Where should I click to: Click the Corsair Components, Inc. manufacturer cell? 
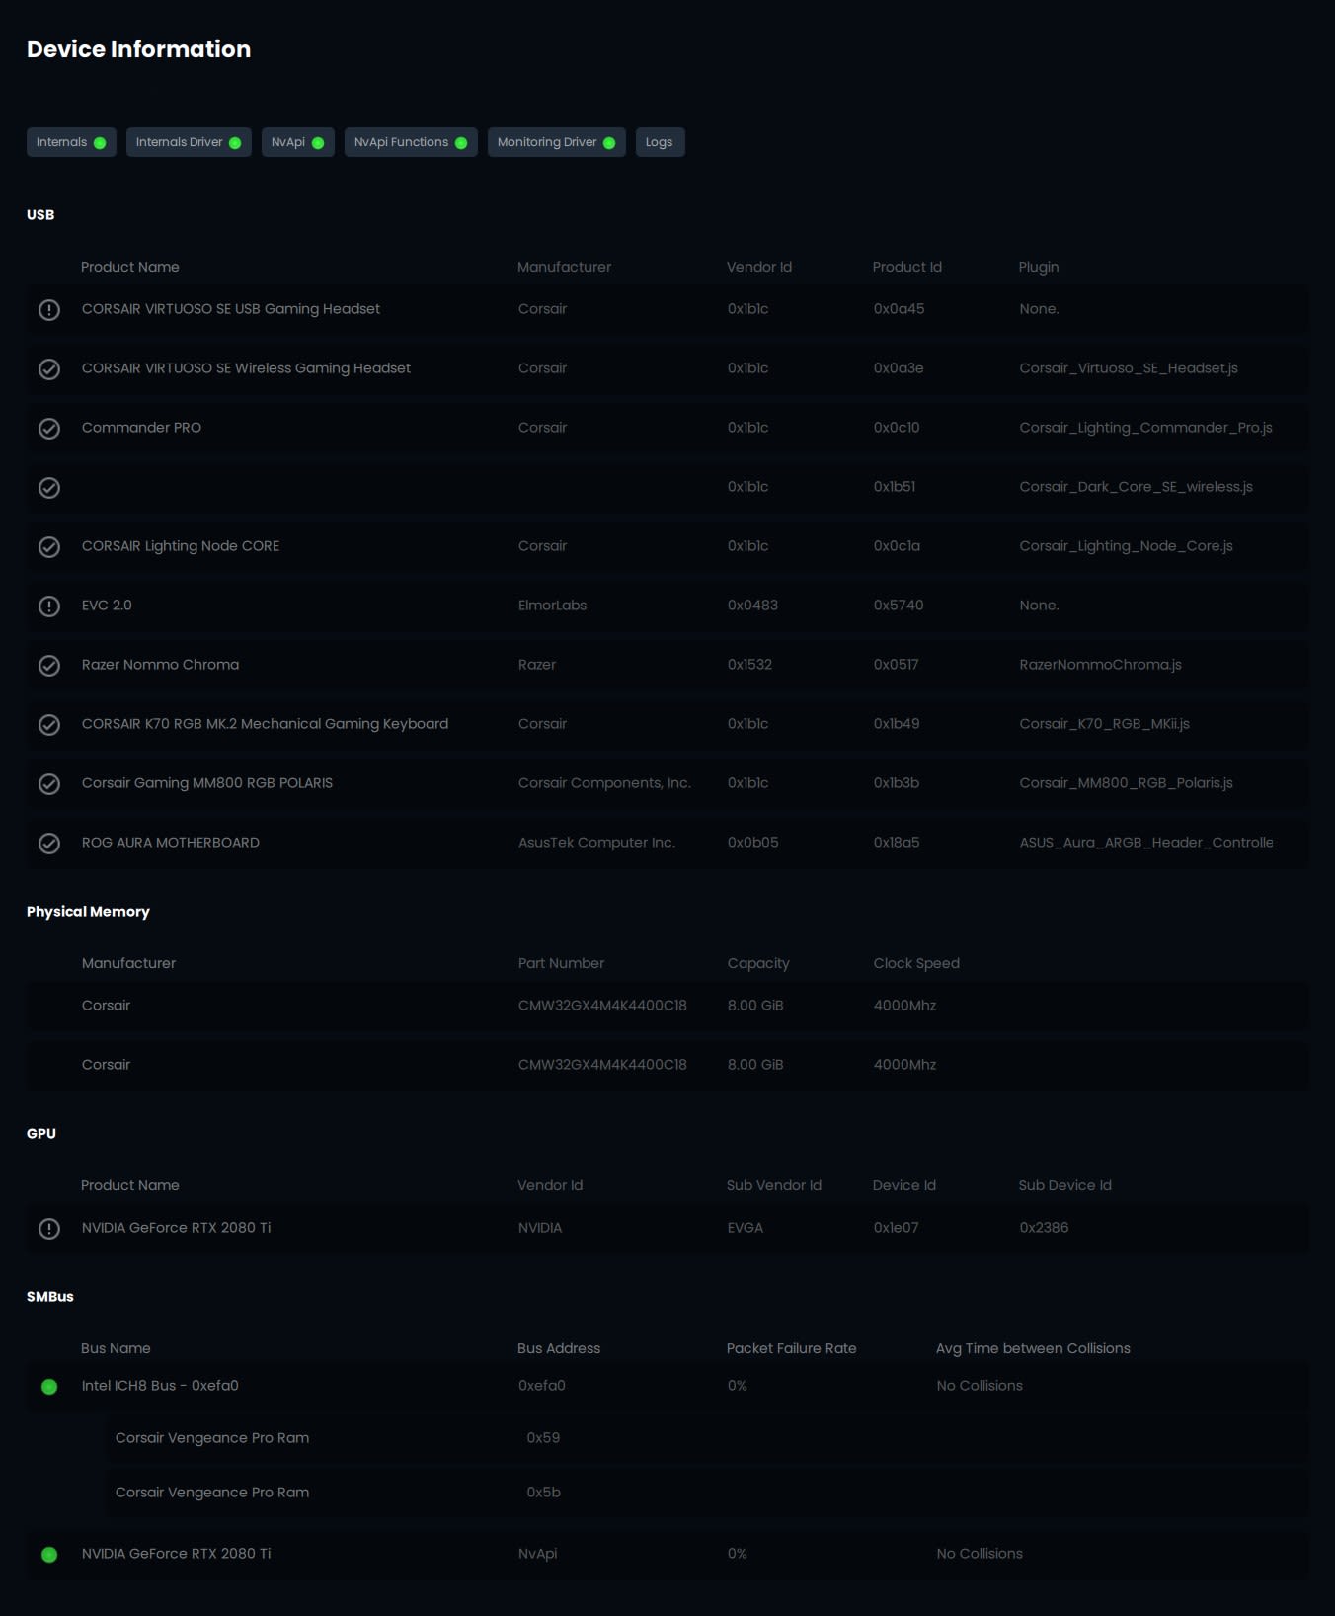604,783
